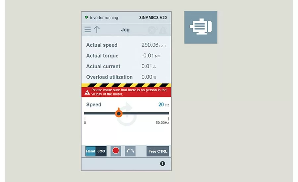Click the large motor icon tile
The image size is (298, 182).
click(201, 27)
